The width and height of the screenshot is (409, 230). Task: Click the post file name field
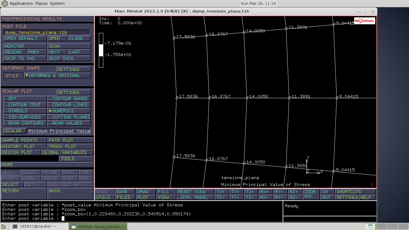(x=47, y=32)
